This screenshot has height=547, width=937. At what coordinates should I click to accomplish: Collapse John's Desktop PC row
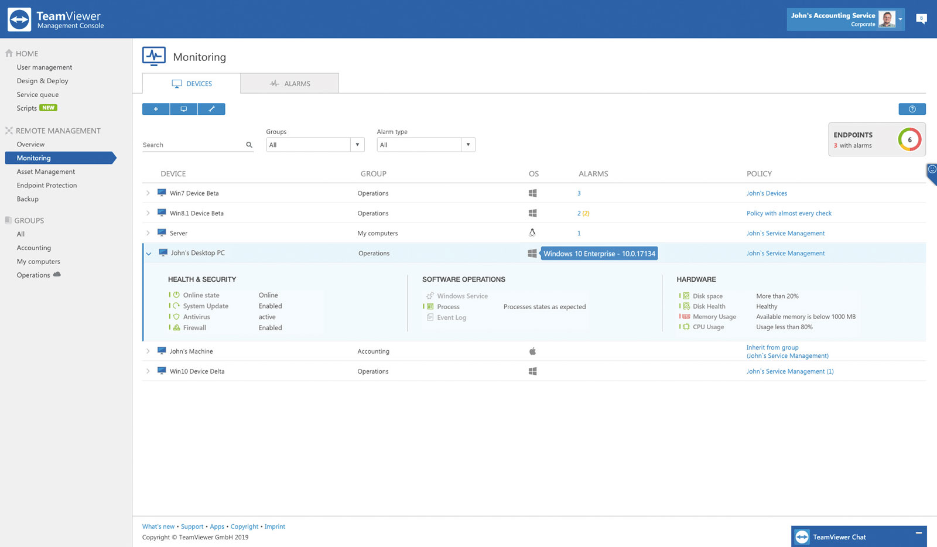(x=149, y=254)
